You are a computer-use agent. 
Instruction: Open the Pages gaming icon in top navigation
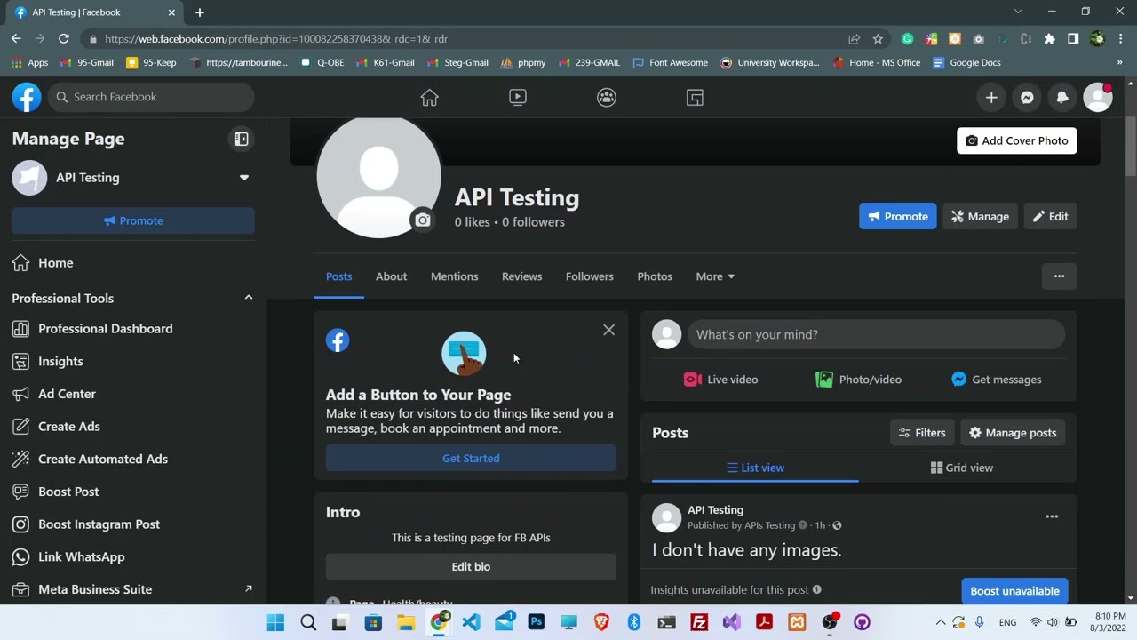695,98
